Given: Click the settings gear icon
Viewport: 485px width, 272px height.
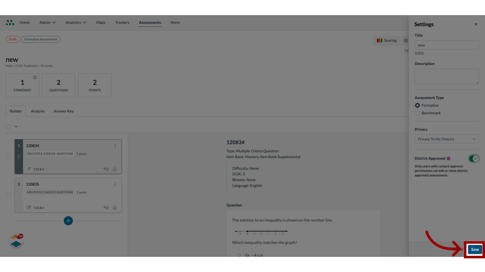Looking at the screenshot, I should tap(406, 40).
